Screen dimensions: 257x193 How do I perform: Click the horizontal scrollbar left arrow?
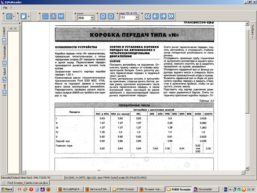coord(24,172)
